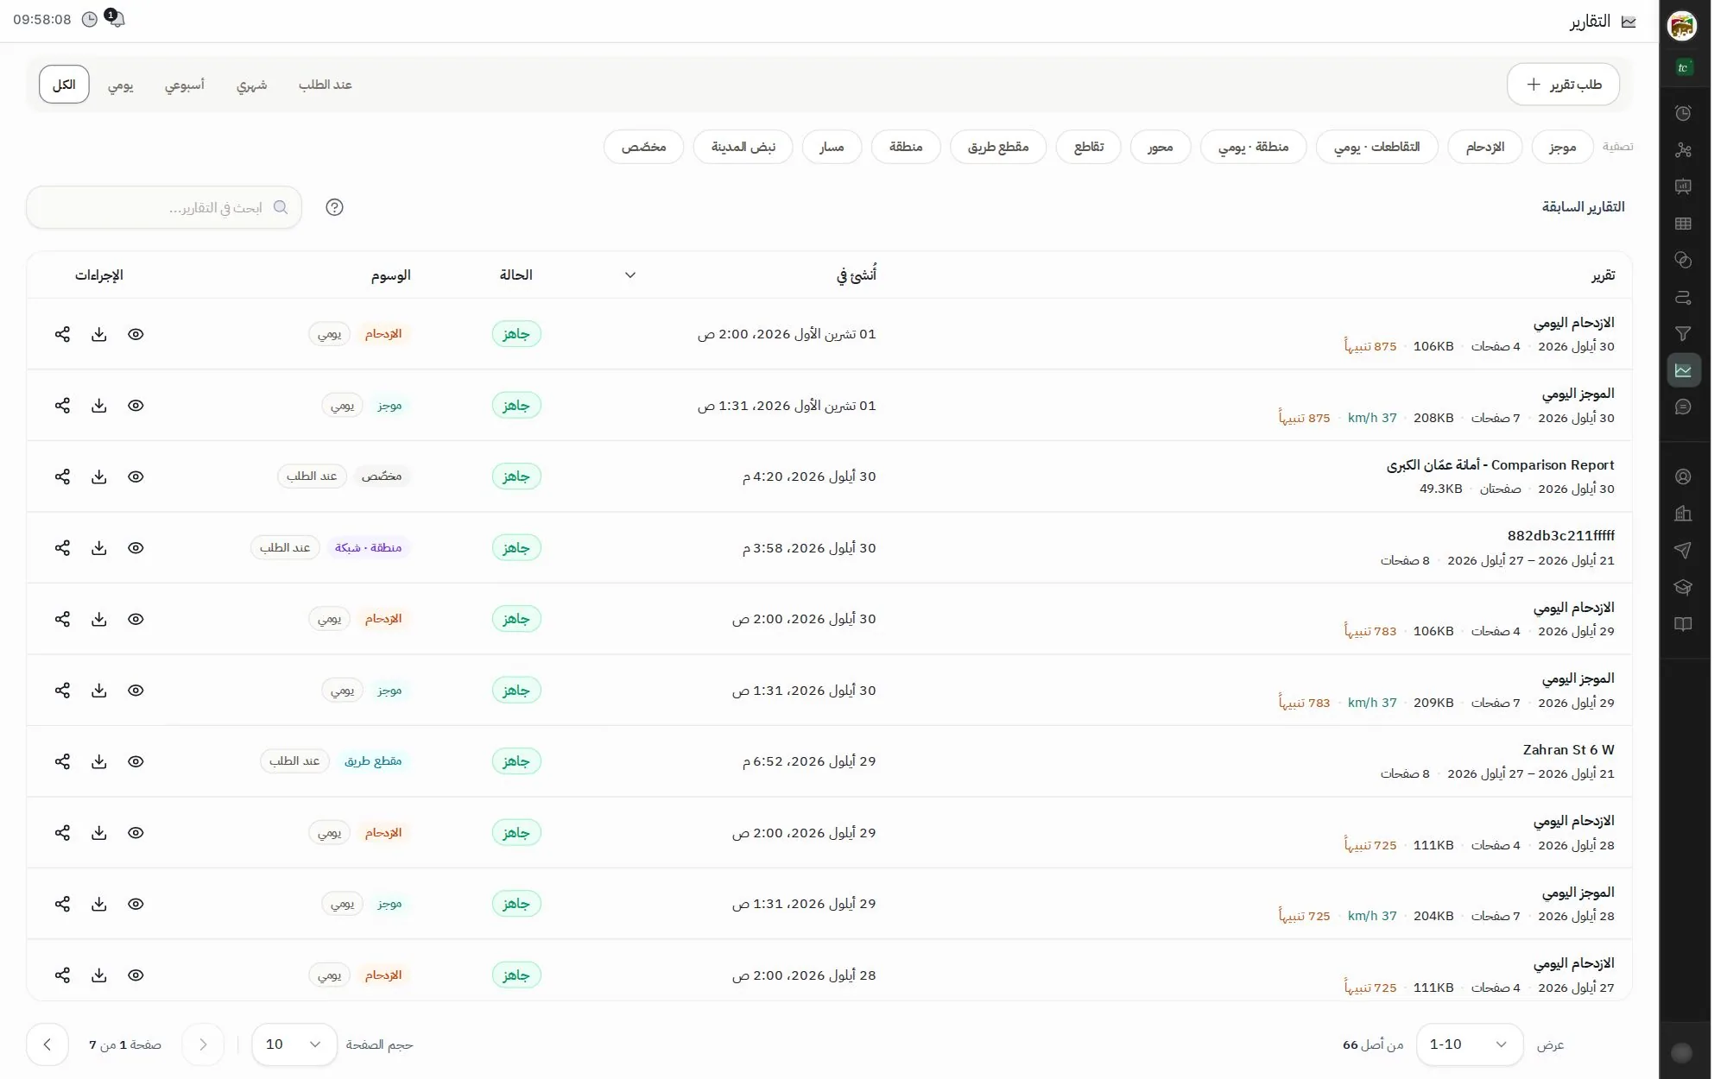Share the Comparison Report row
The height and width of the screenshot is (1079, 1727).
tap(62, 476)
